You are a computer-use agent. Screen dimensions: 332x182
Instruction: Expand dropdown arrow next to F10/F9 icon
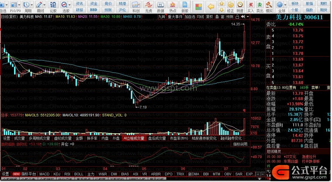click(19, 4)
